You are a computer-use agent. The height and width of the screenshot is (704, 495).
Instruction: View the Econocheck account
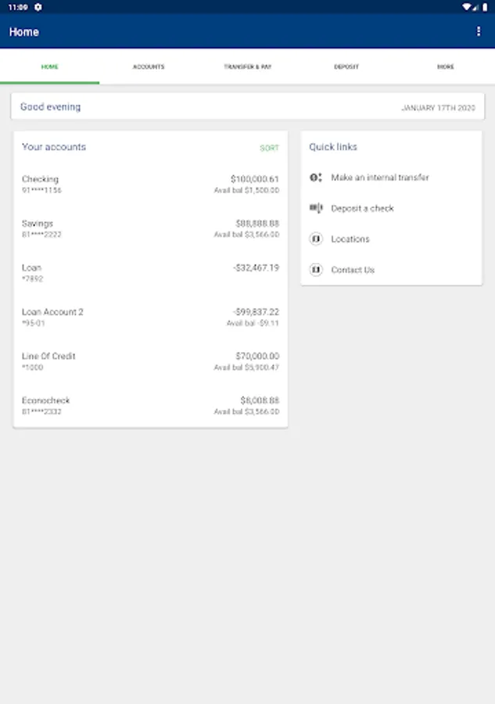pyautogui.click(x=150, y=405)
